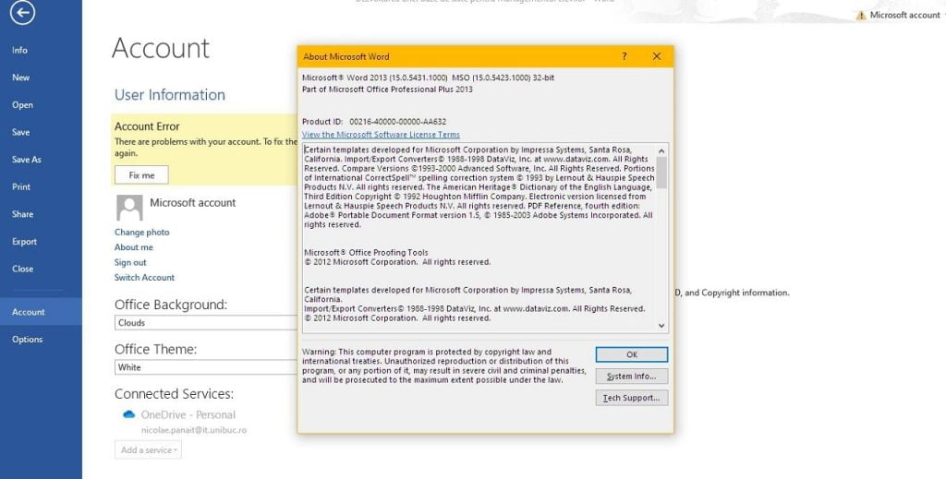The height and width of the screenshot is (479, 946).
Task: Click the OneDrive cloud icon
Action: pos(129,415)
